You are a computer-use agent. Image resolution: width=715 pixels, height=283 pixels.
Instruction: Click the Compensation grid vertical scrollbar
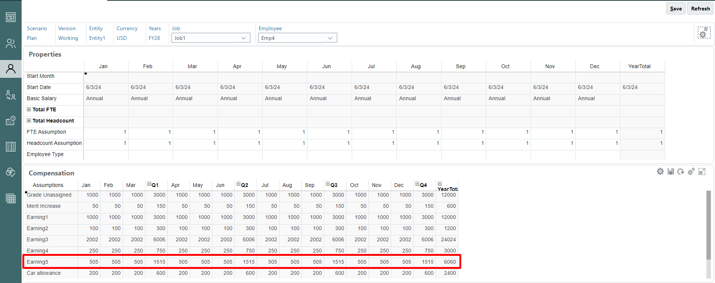pyautogui.click(x=709, y=225)
